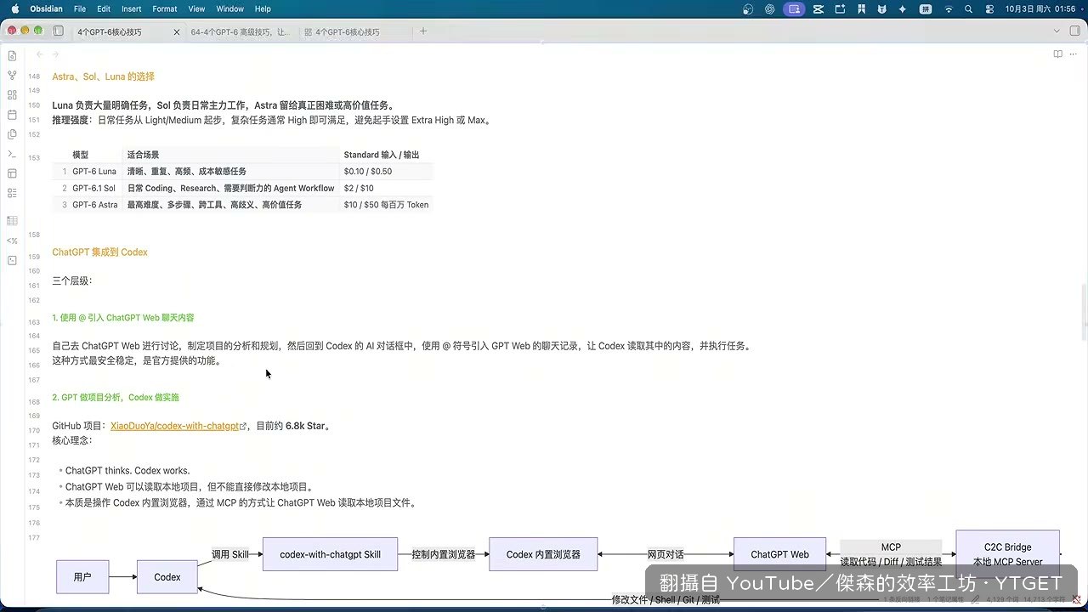The image size is (1088, 612).
Task: Toggle the right sidebar panel
Action: pos(1074,31)
